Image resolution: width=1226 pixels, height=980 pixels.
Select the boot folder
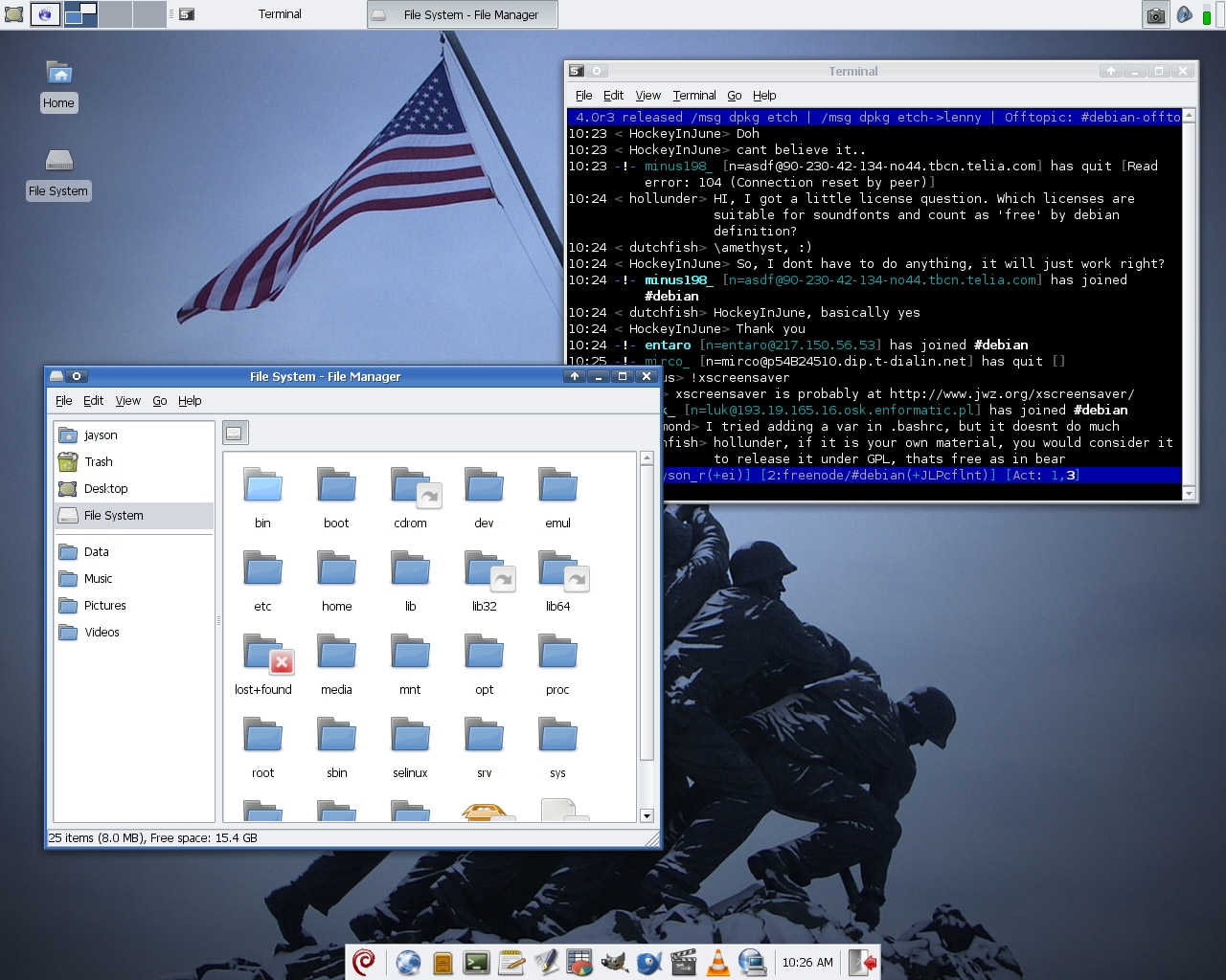336,498
